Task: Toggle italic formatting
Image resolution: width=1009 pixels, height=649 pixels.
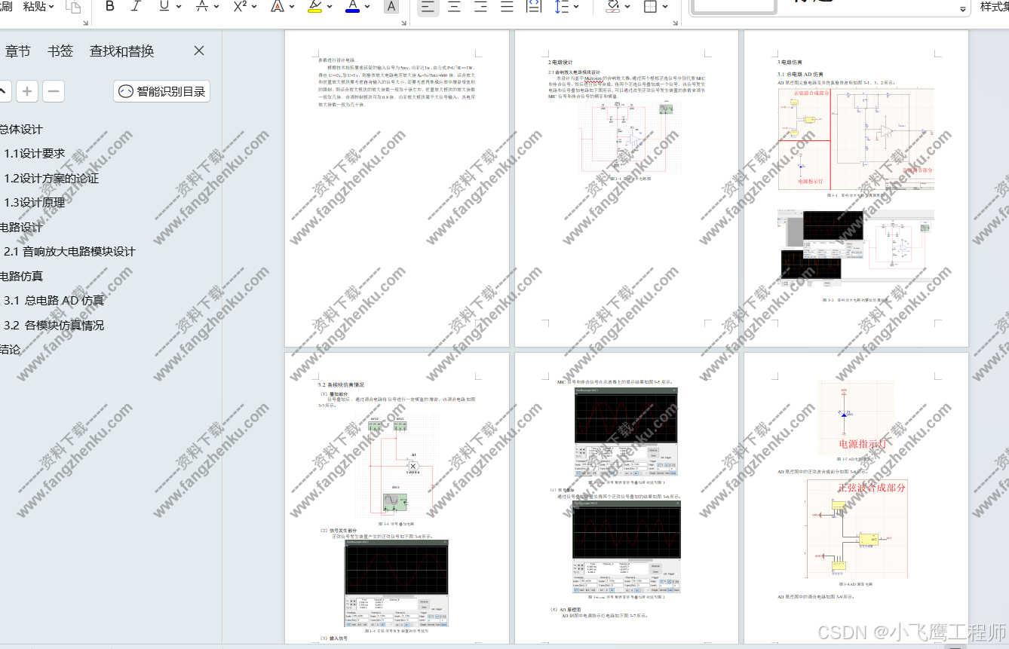Action: click(136, 7)
